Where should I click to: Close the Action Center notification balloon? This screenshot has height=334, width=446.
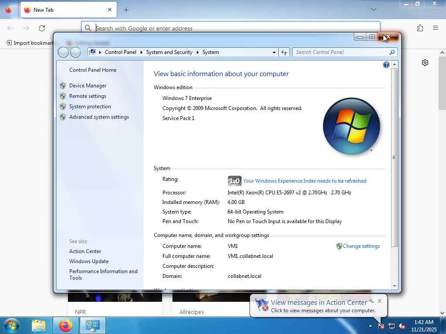pos(379,301)
